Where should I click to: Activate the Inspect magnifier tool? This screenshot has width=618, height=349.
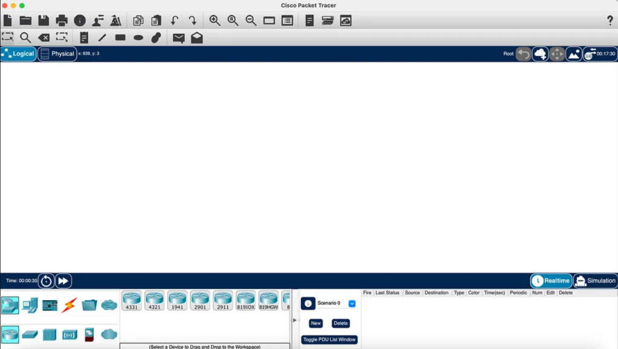[25, 37]
